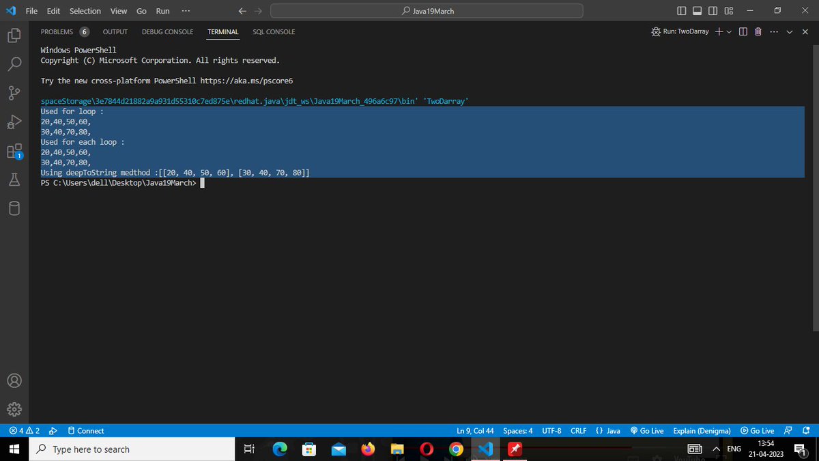Click Connect in the status bar

[86, 431]
